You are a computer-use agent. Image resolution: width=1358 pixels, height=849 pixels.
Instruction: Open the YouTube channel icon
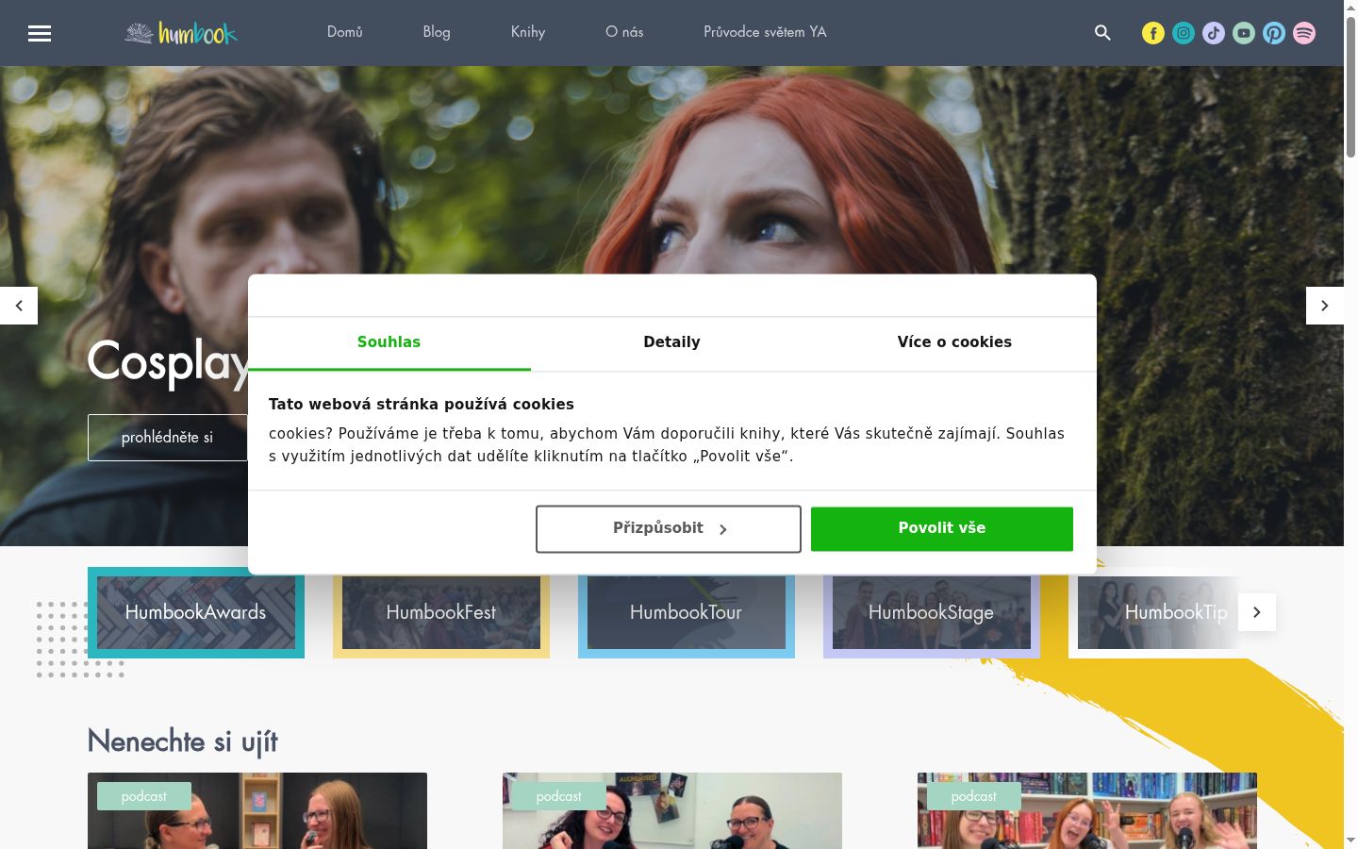1244,33
